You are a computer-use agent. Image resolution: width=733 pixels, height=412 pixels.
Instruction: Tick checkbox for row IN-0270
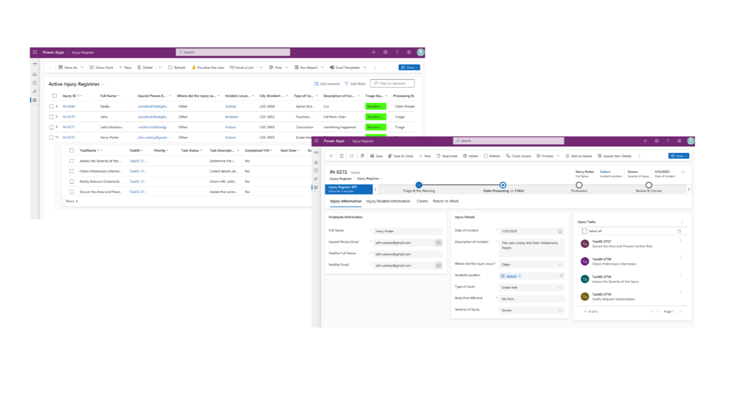(51, 117)
